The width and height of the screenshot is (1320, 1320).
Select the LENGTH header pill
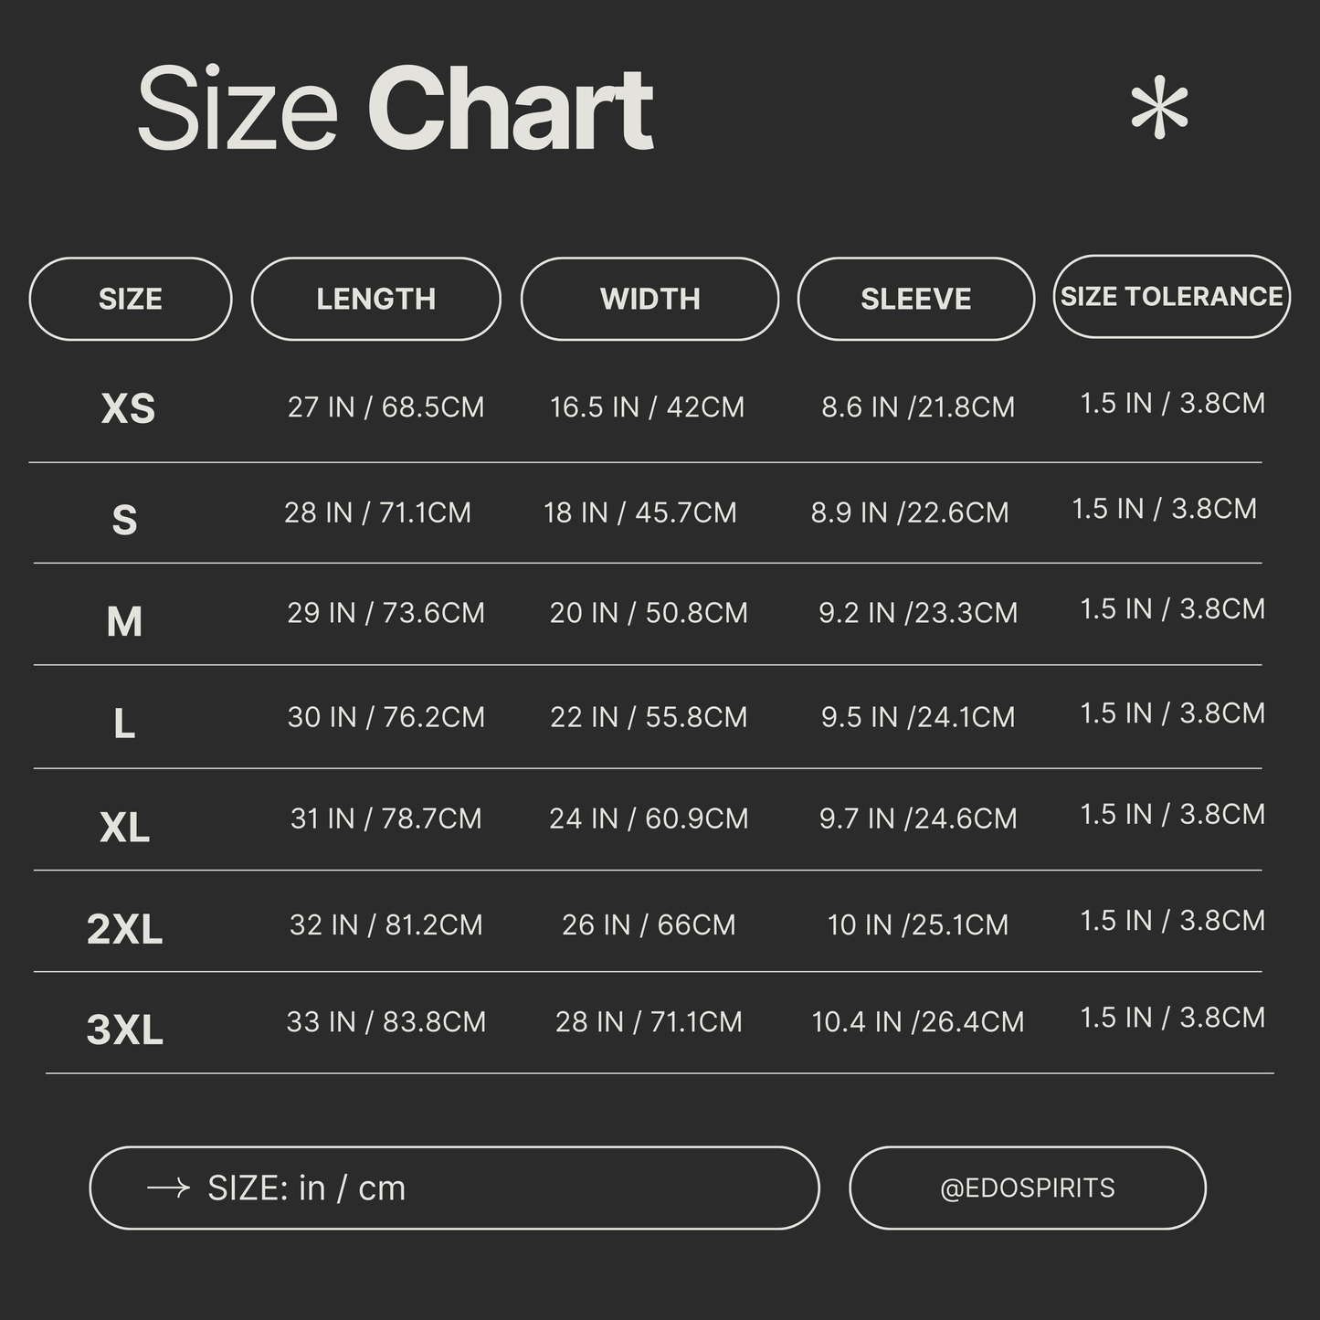coord(376,299)
